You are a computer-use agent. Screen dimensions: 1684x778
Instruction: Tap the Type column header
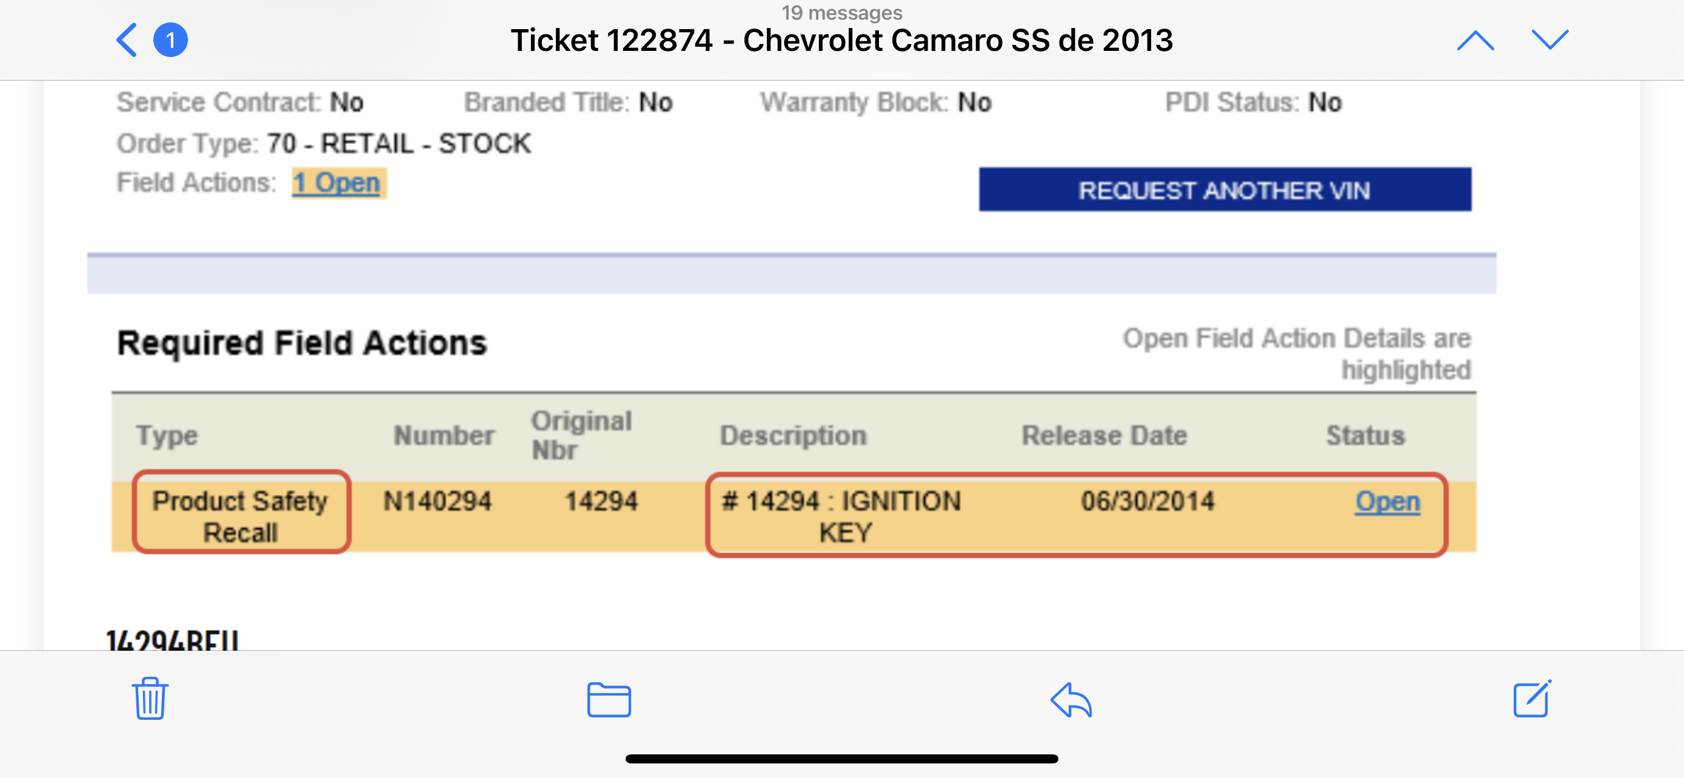(167, 435)
